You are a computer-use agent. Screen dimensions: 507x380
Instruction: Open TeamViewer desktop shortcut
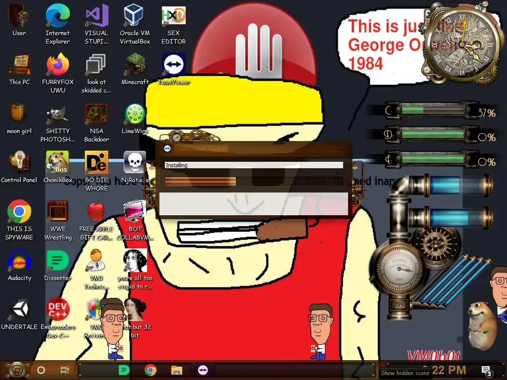coord(174,69)
